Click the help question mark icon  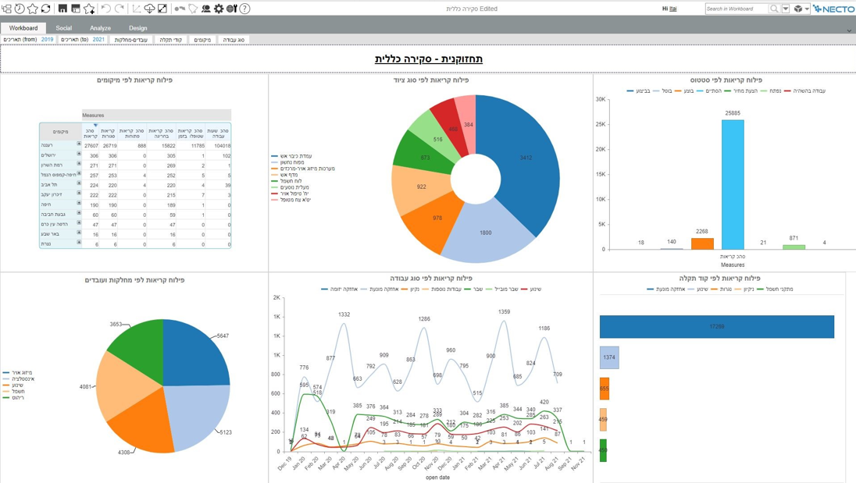pyautogui.click(x=245, y=9)
